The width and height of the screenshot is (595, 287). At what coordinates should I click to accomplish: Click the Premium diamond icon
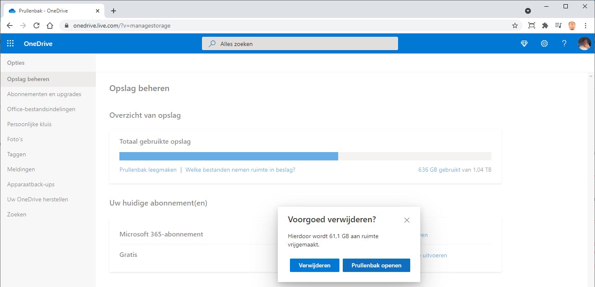[x=524, y=43]
